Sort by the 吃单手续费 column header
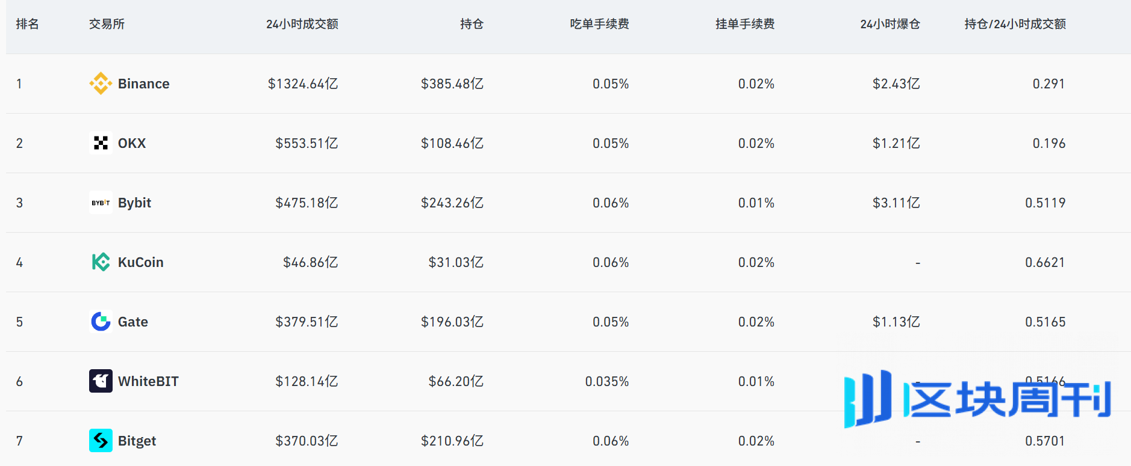Screen dimensions: 1131x466 (599, 25)
